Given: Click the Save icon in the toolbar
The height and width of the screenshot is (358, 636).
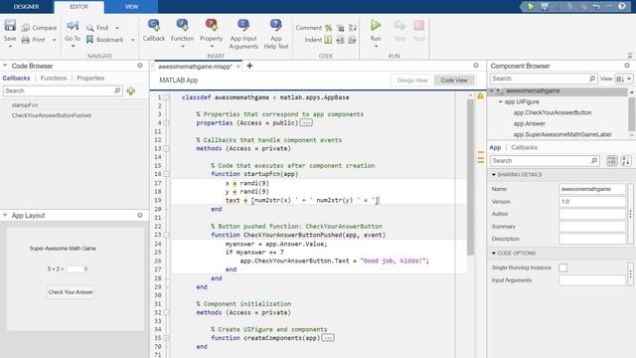Looking at the screenshot, I should [x=10, y=25].
